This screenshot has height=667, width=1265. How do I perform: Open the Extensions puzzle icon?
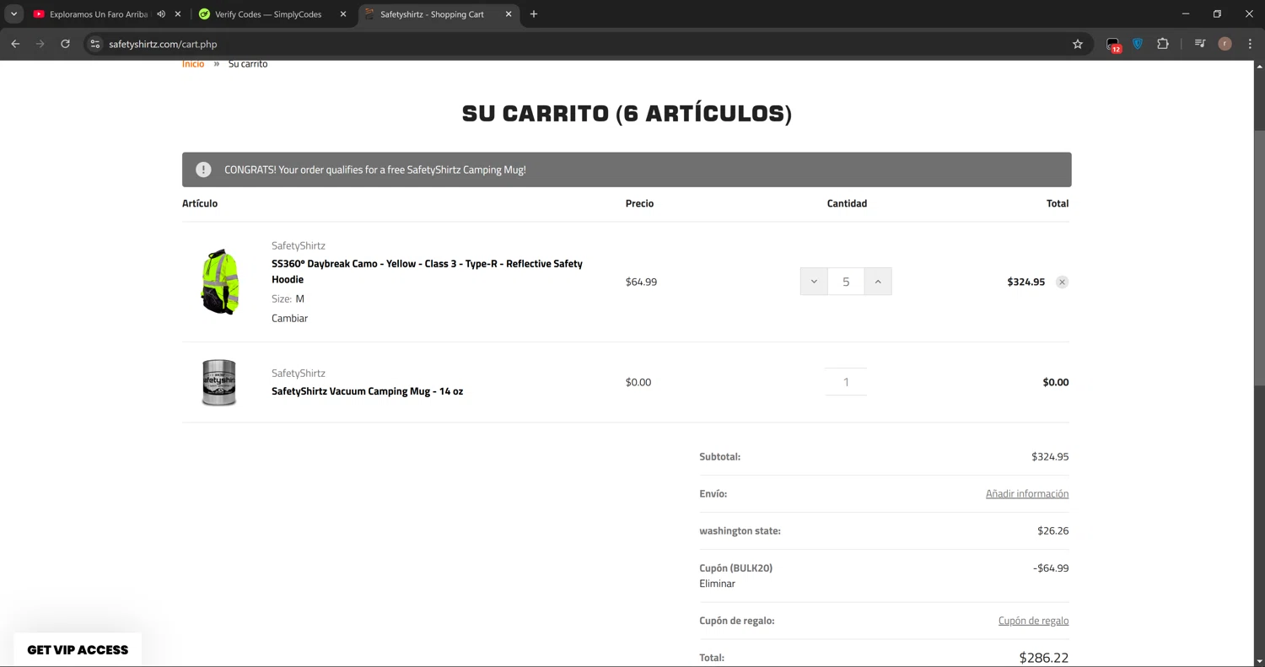(1163, 44)
